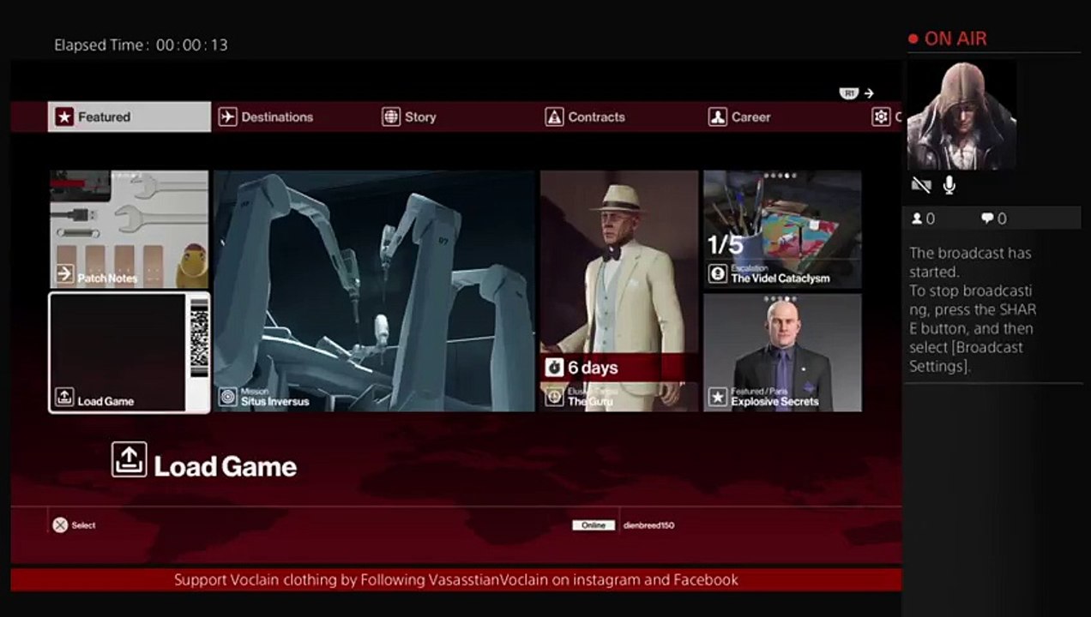
Task: Toggle the disabled camera icon
Action: click(x=921, y=184)
